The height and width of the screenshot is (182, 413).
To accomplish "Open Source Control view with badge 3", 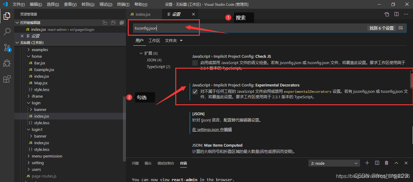I will click(x=7, y=47).
